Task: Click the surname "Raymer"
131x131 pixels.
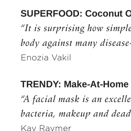Action: point(55,128)
